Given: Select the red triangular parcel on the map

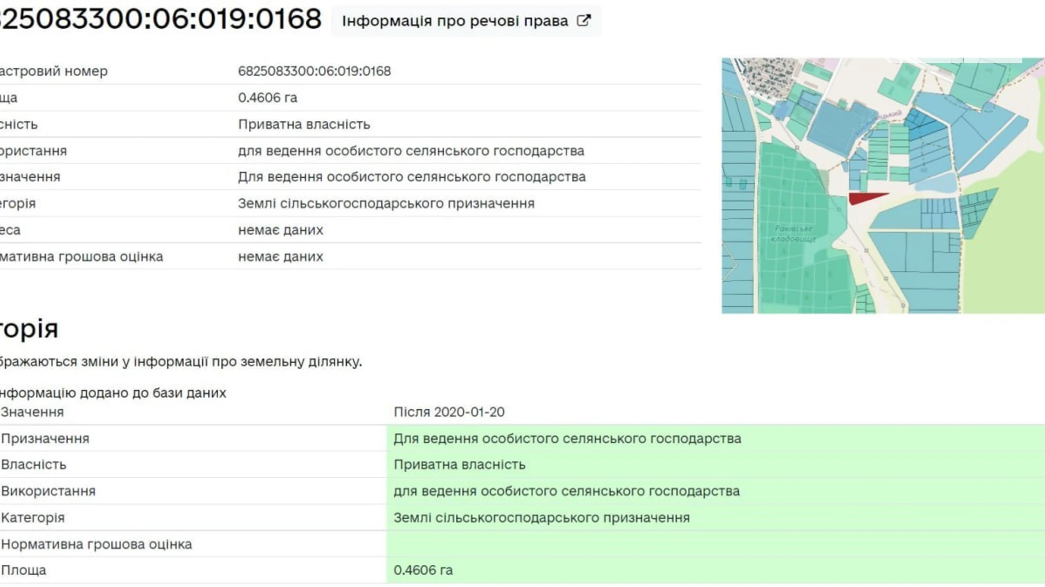Looking at the screenshot, I should click(x=864, y=198).
